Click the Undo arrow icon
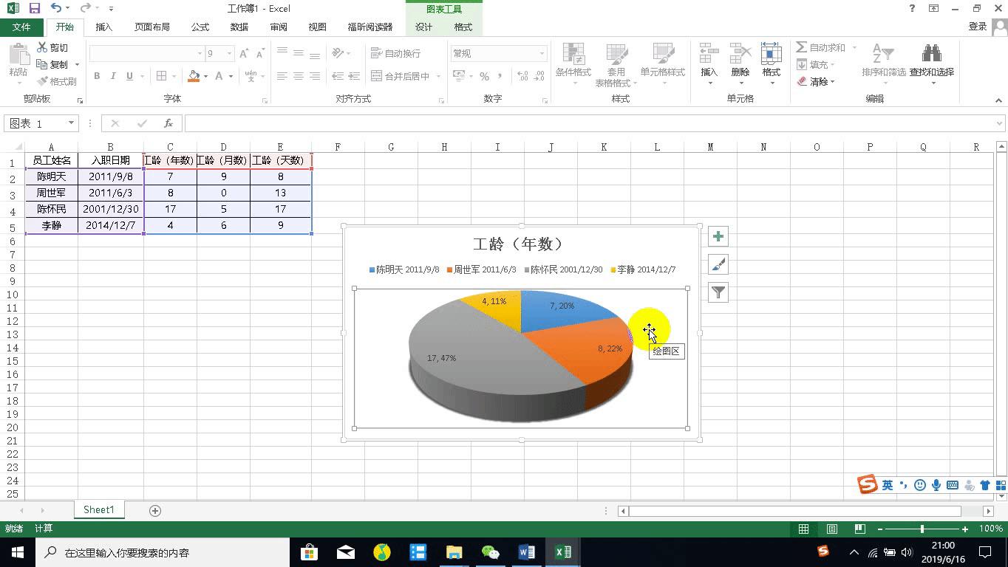The height and width of the screenshot is (567, 1008). 56,8
